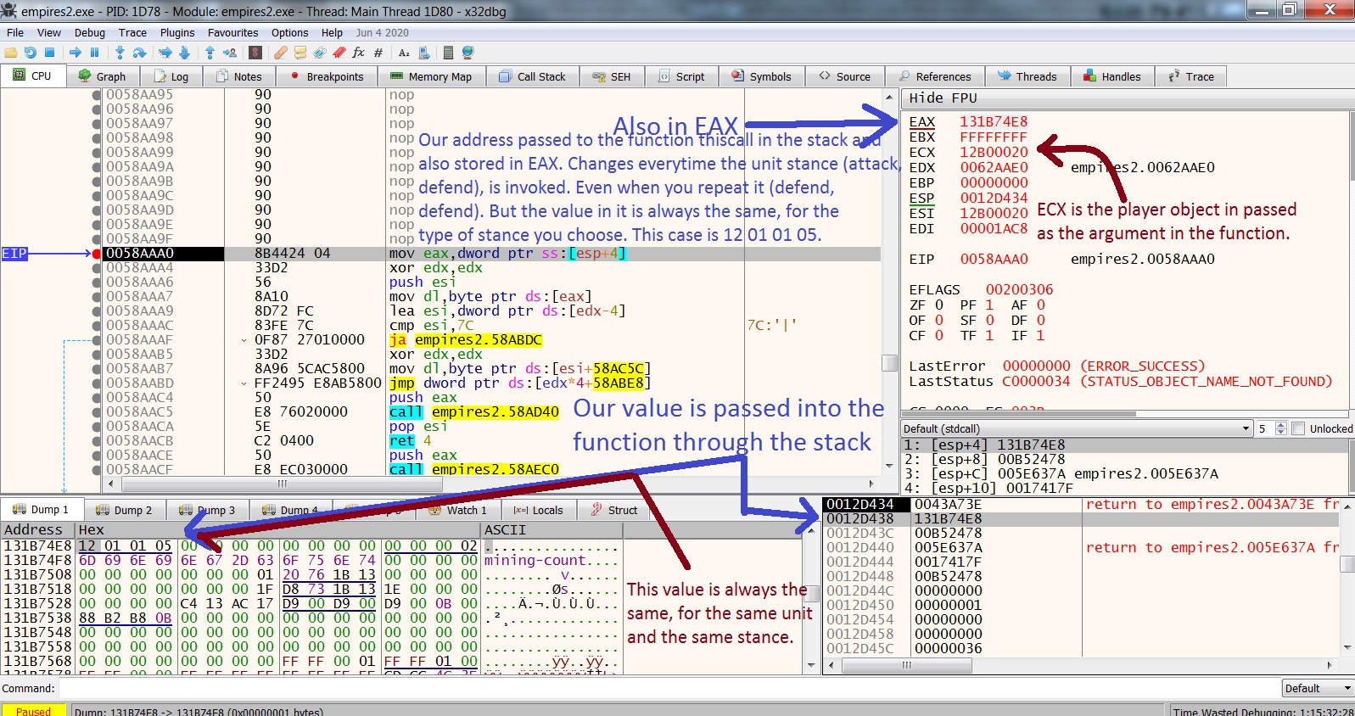The width and height of the screenshot is (1355, 716).
Task: Click the EAX register label
Action: click(x=921, y=122)
